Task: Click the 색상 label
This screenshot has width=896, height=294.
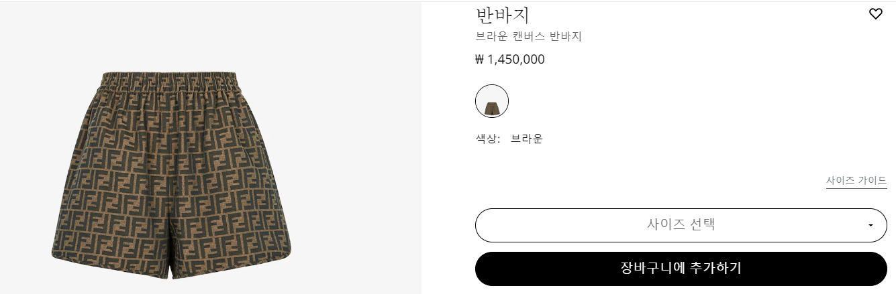Action: point(487,139)
